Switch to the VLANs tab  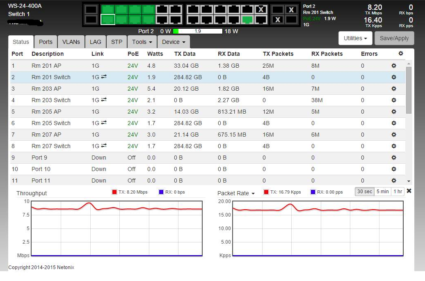[x=71, y=42]
